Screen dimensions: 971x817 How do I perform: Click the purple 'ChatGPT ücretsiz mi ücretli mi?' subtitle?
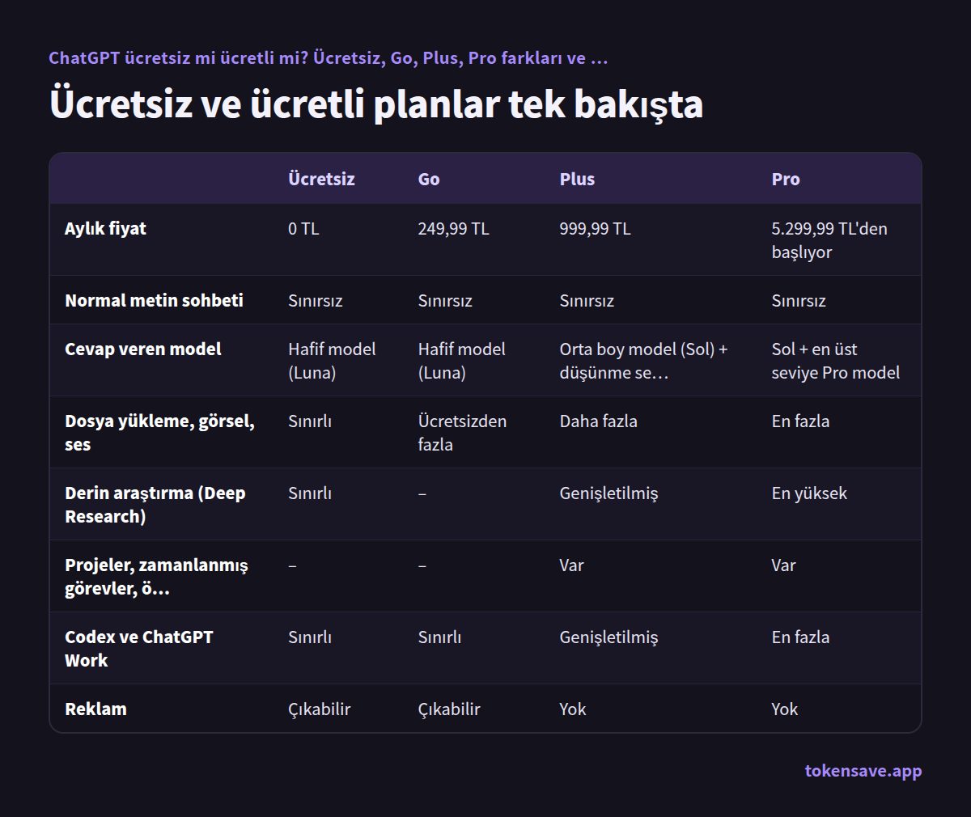pos(328,58)
